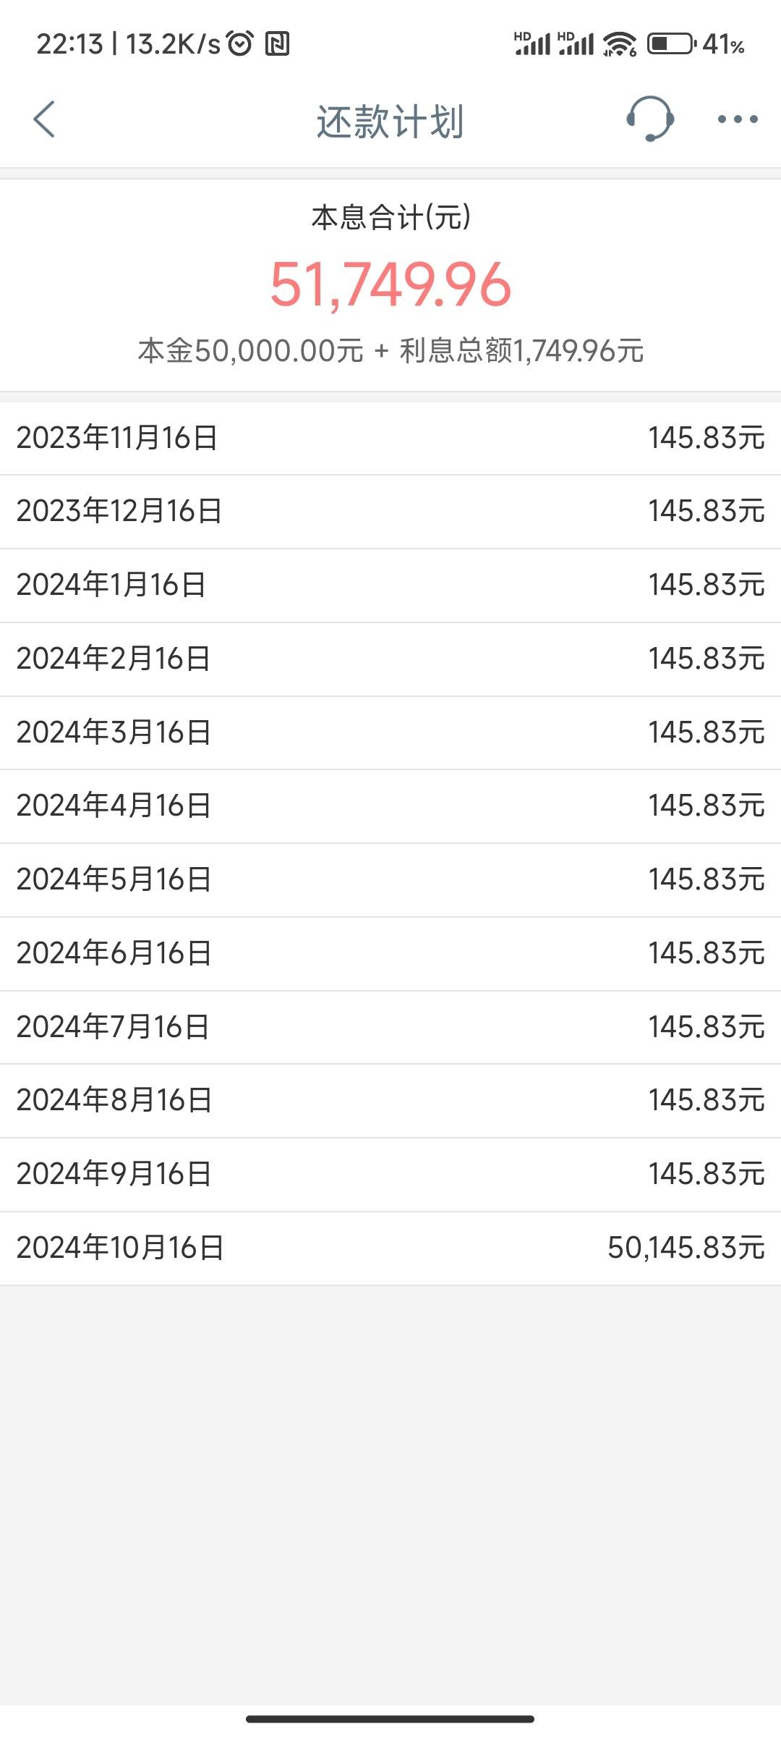The width and height of the screenshot is (781, 1737).
Task: Select the 2023年11月16日 repayment row
Action: pyautogui.click(x=390, y=439)
